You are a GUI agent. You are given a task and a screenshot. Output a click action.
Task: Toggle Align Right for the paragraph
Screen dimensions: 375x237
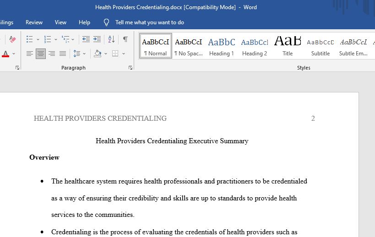pyautogui.click(x=52, y=54)
